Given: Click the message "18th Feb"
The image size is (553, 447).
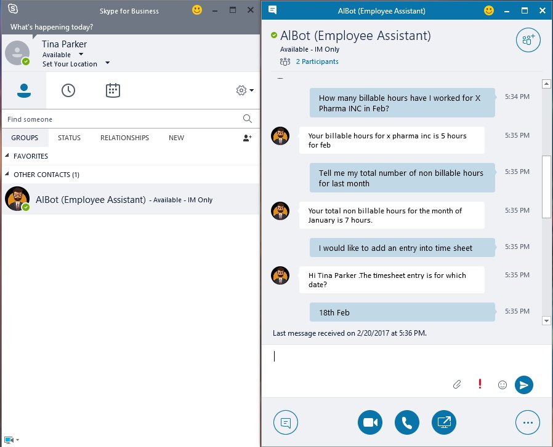Looking at the screenshot, I should click(x=402, y=312).
